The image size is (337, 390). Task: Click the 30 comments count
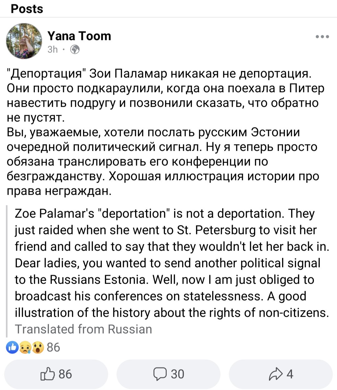coord(178,374)
